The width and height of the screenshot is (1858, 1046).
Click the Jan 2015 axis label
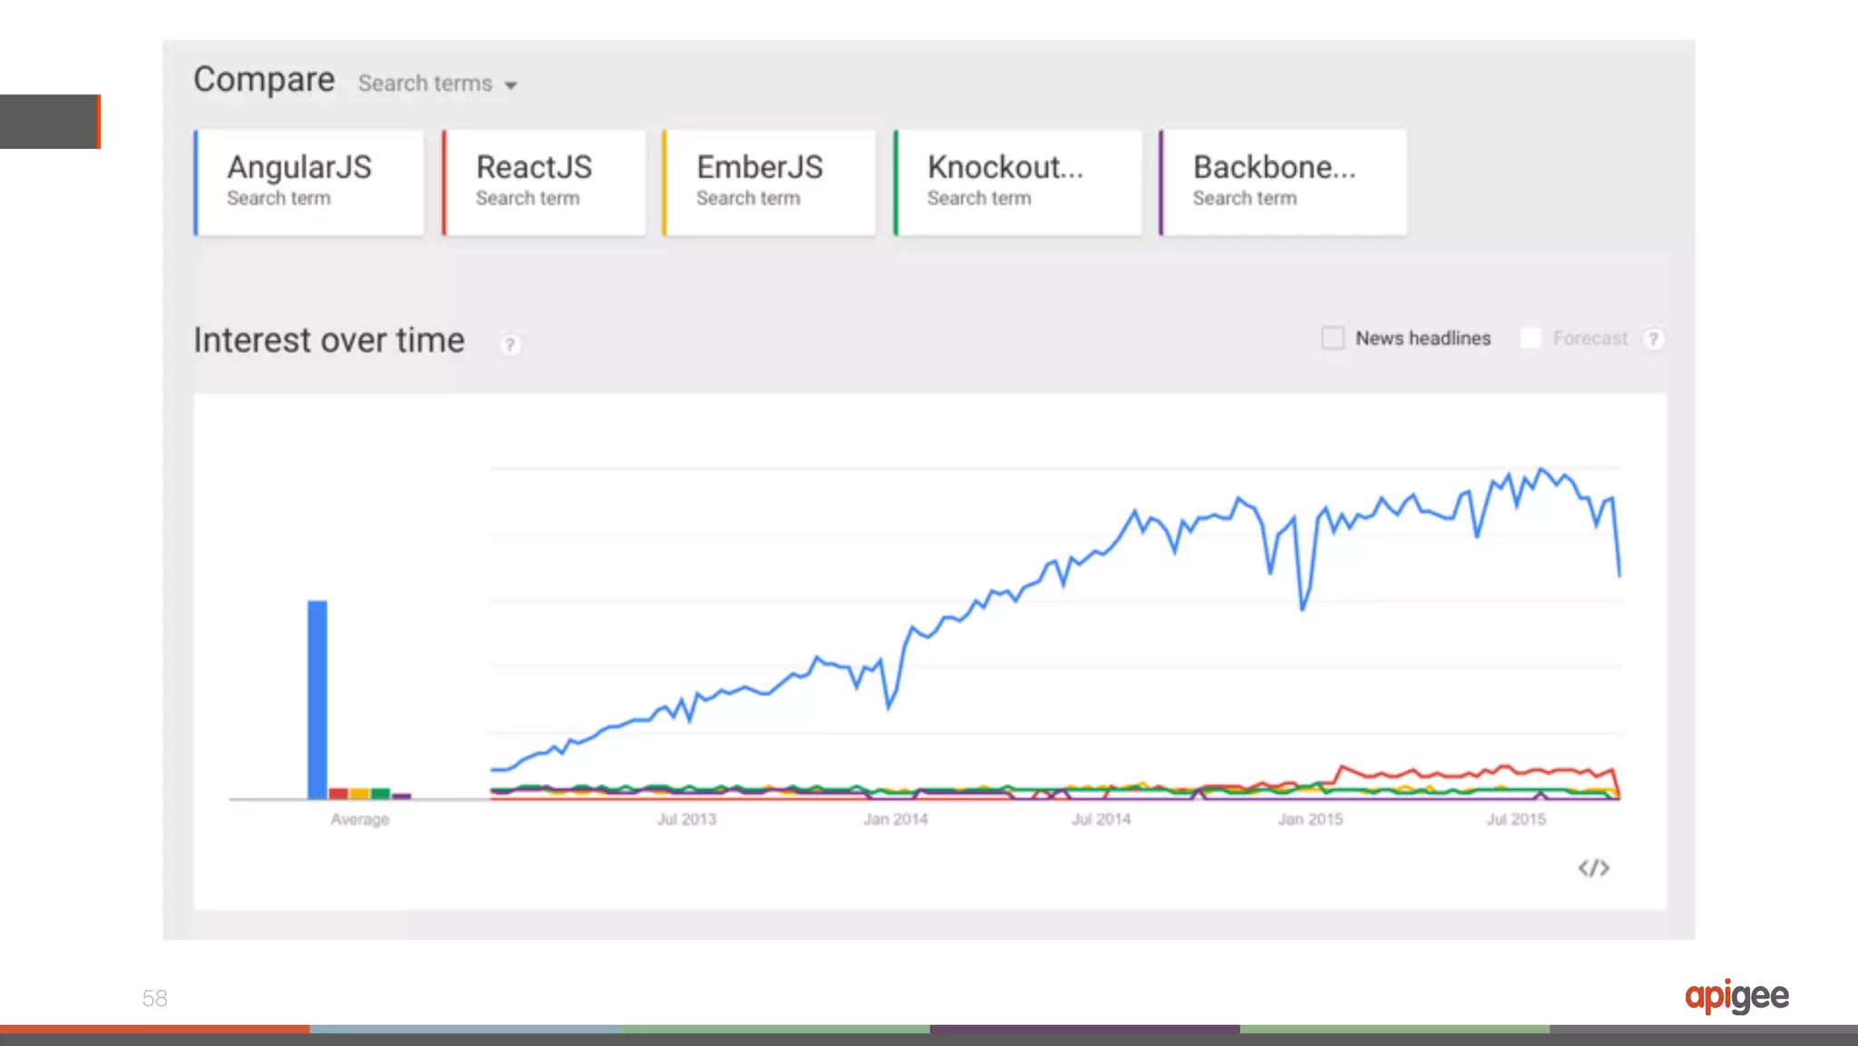[x=1310, y=819]
